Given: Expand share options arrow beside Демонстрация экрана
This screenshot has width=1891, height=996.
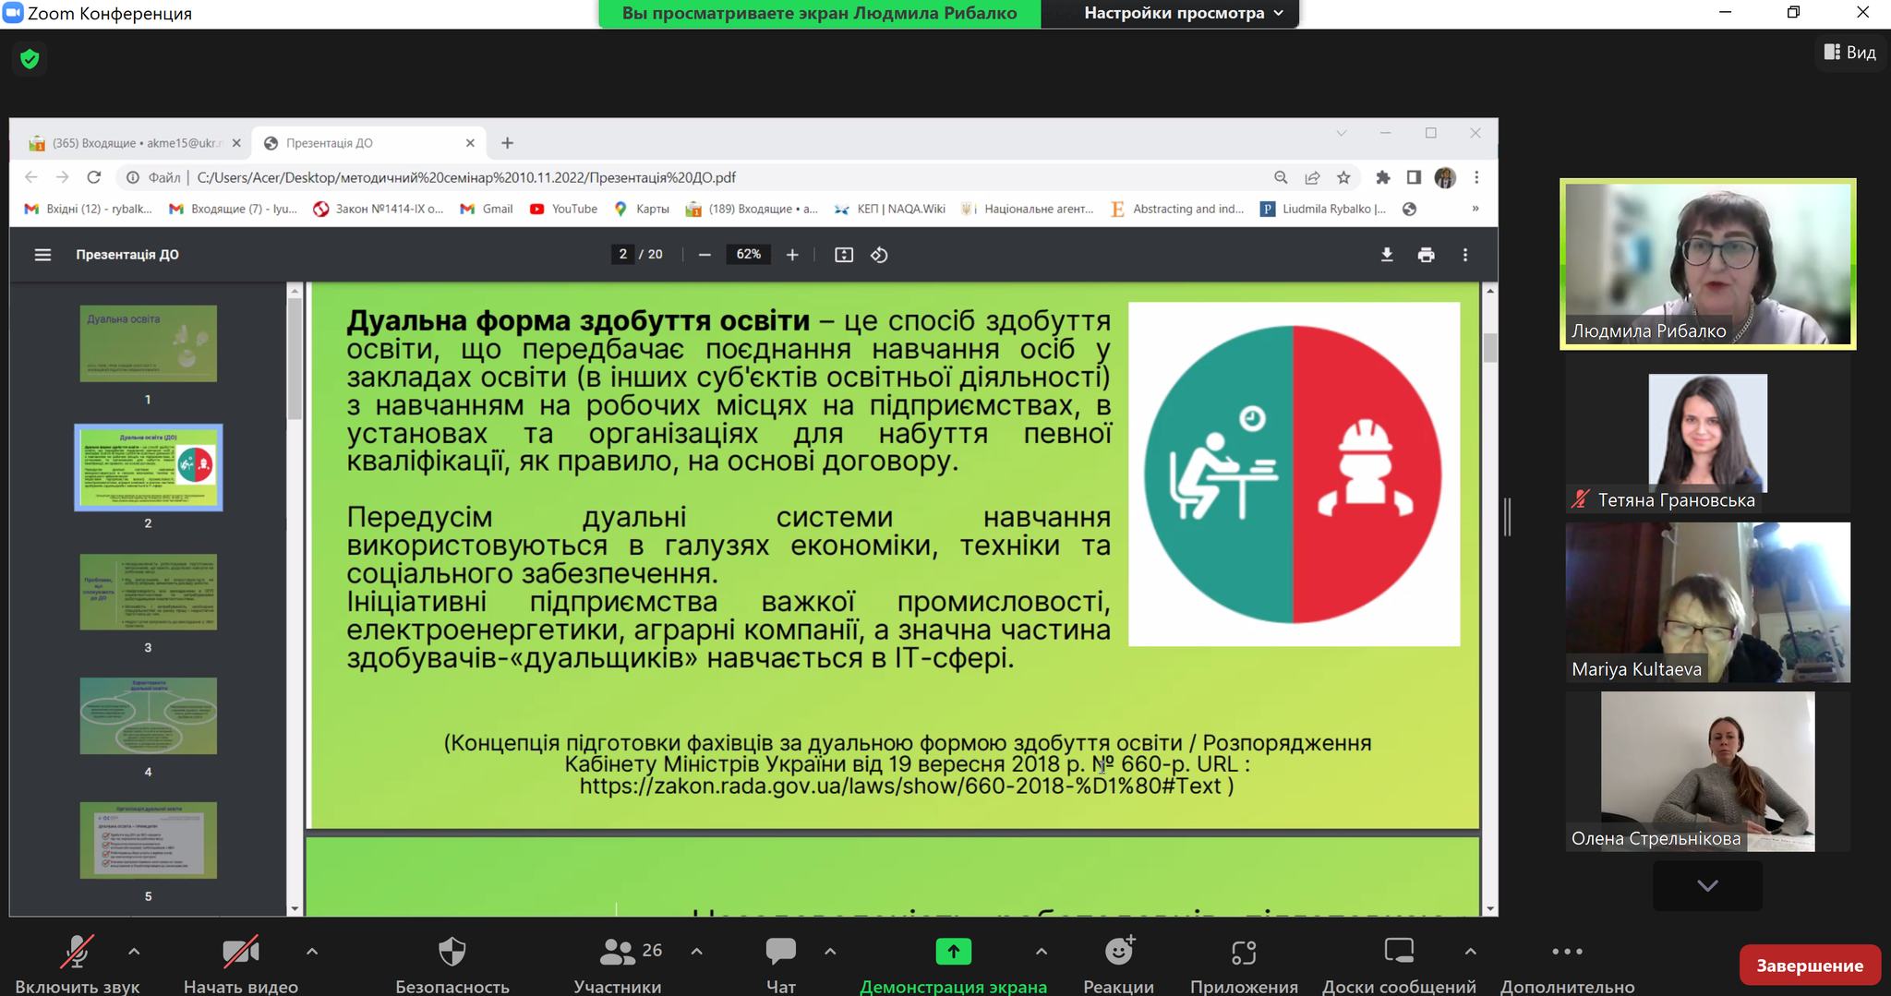Looking at the screenshot, I should pos(1042,951).
